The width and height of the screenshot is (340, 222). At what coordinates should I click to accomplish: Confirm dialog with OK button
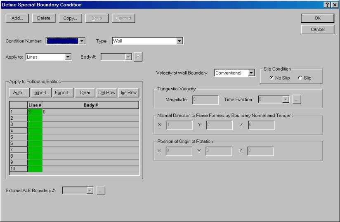point(317,18)
